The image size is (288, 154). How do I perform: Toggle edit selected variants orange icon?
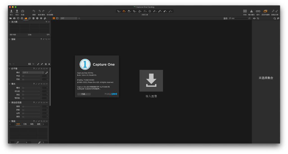(x=265, y=11)
